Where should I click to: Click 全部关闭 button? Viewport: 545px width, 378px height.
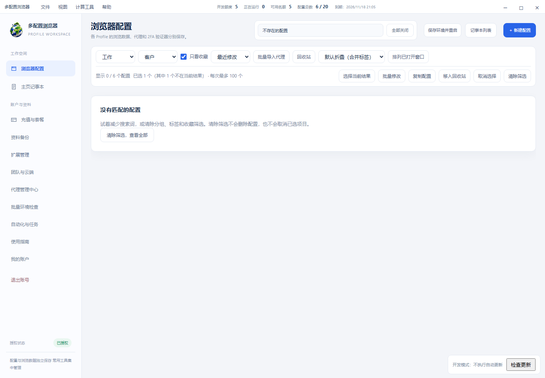[x=400, y=30]
